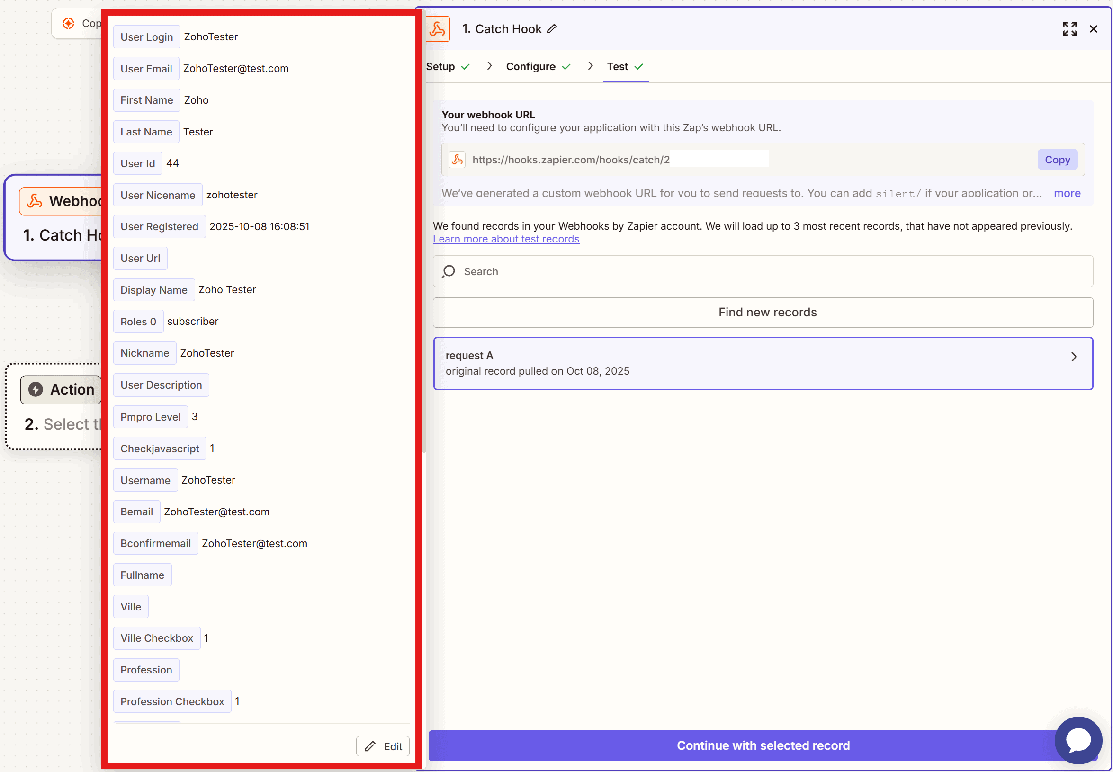Image resolution: width=1113 pixels, height=772 pixels.
Task: Open the Test tab
Action: tap(617, 67)
